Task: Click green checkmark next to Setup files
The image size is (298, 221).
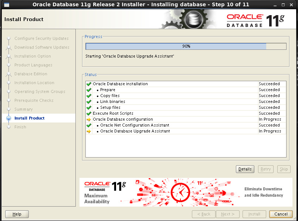Action: pos(89,107)
